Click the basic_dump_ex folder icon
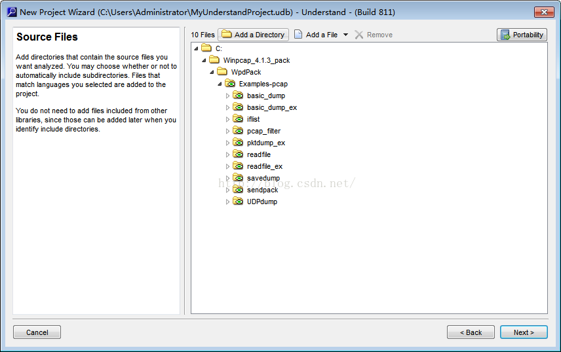This screenshot has width=561, height=352. click(x=238, y=107)
